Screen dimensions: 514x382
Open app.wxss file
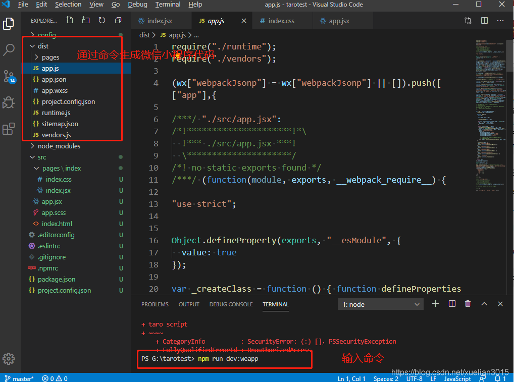coord(76,91)
